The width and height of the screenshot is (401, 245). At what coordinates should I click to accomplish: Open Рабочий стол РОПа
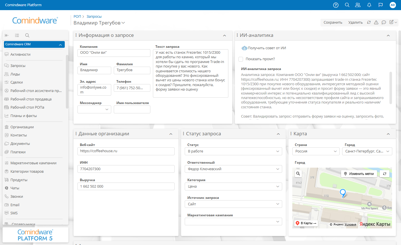coord(31,107)
